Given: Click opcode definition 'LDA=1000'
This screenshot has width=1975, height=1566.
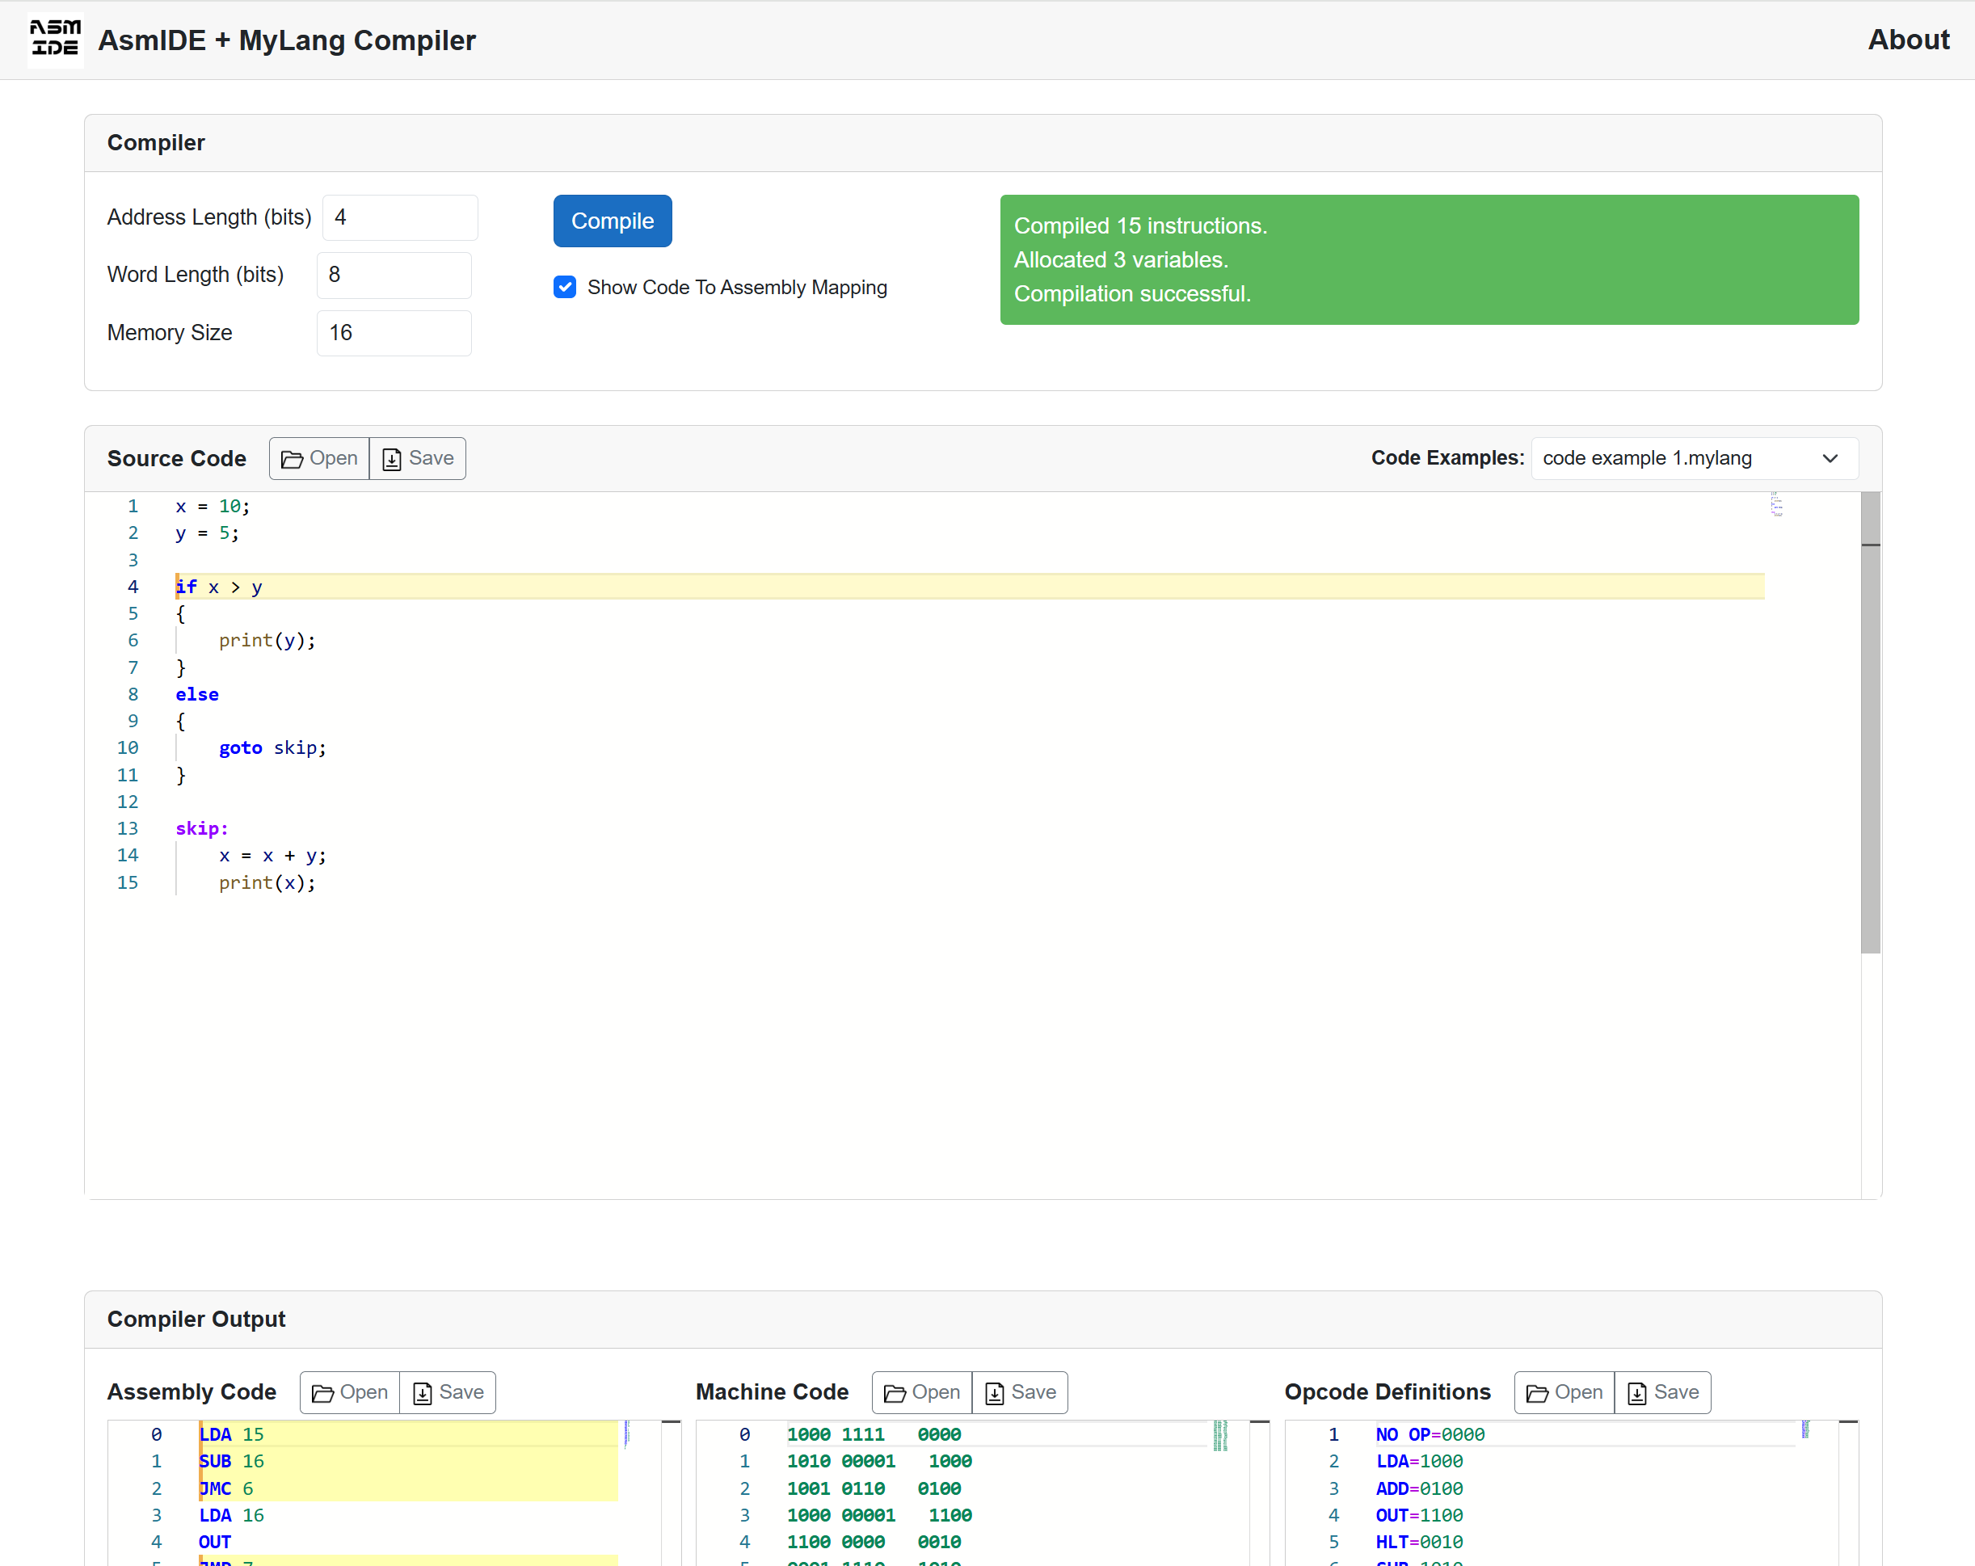Looking at the screenshot, I should click(1419, 1462).
